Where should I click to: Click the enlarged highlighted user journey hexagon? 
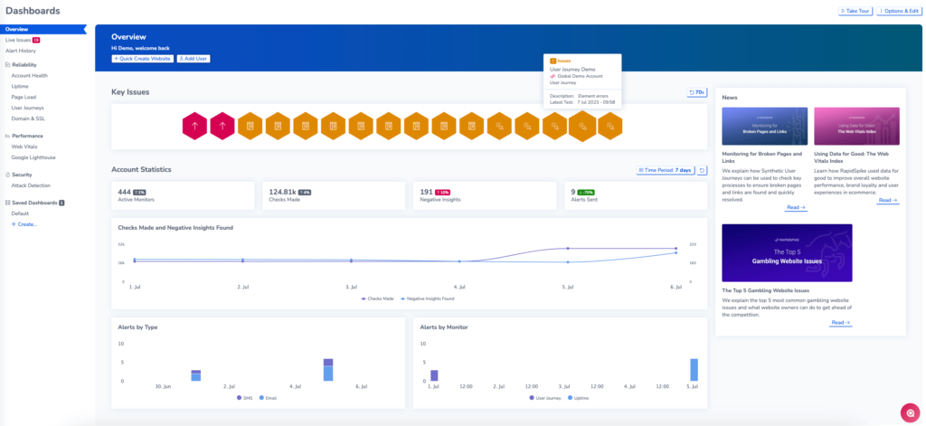pyautogui.click(x=582, y=126)
